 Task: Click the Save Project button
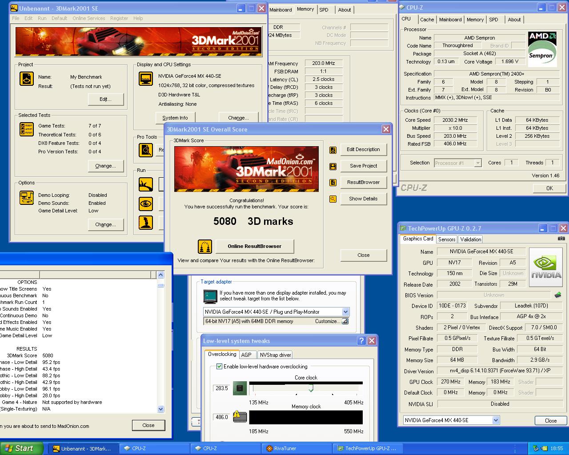[363, 166]
